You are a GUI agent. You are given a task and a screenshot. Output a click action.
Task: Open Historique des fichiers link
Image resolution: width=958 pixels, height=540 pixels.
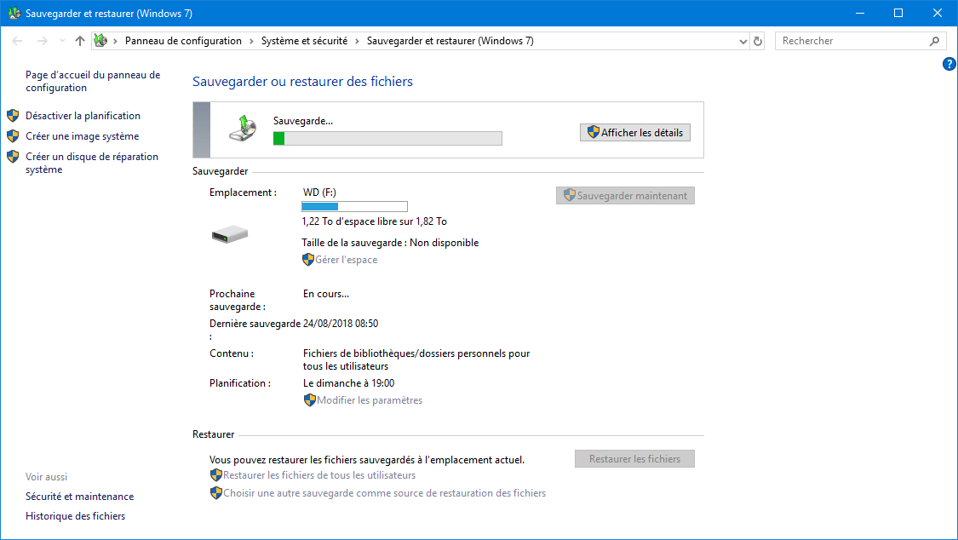coord(75,516)
